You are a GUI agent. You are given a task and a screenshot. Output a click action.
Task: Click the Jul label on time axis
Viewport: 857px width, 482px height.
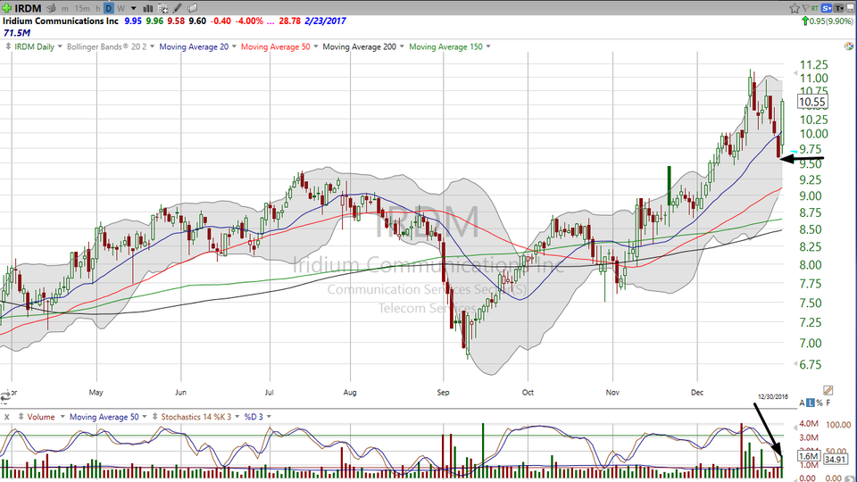[x=269, y=393]
